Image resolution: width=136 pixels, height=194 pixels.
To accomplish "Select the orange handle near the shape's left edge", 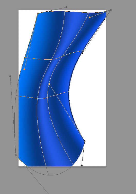I will pos(24,69).
